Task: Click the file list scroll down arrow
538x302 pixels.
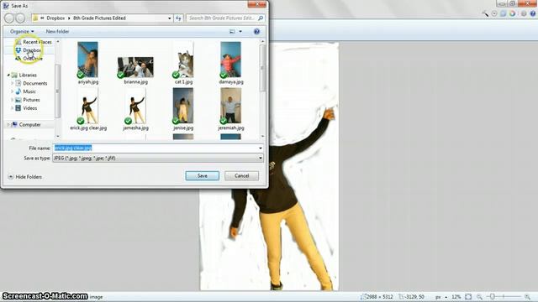Action: coord(263,136)
